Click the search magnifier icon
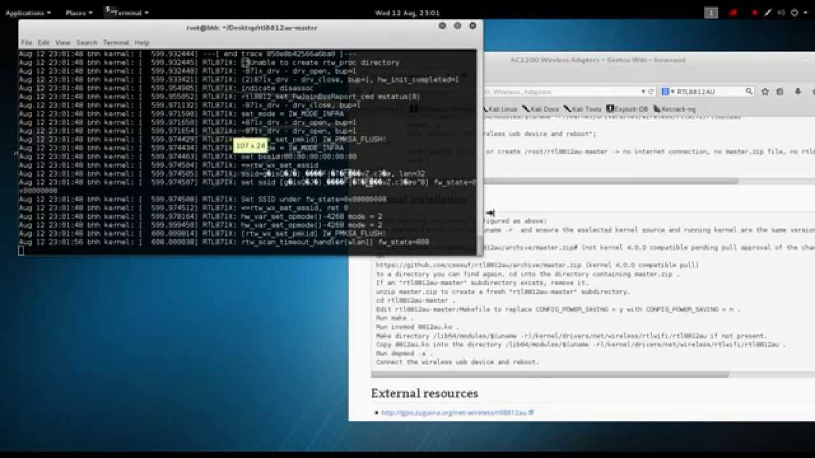 point(749,92)
